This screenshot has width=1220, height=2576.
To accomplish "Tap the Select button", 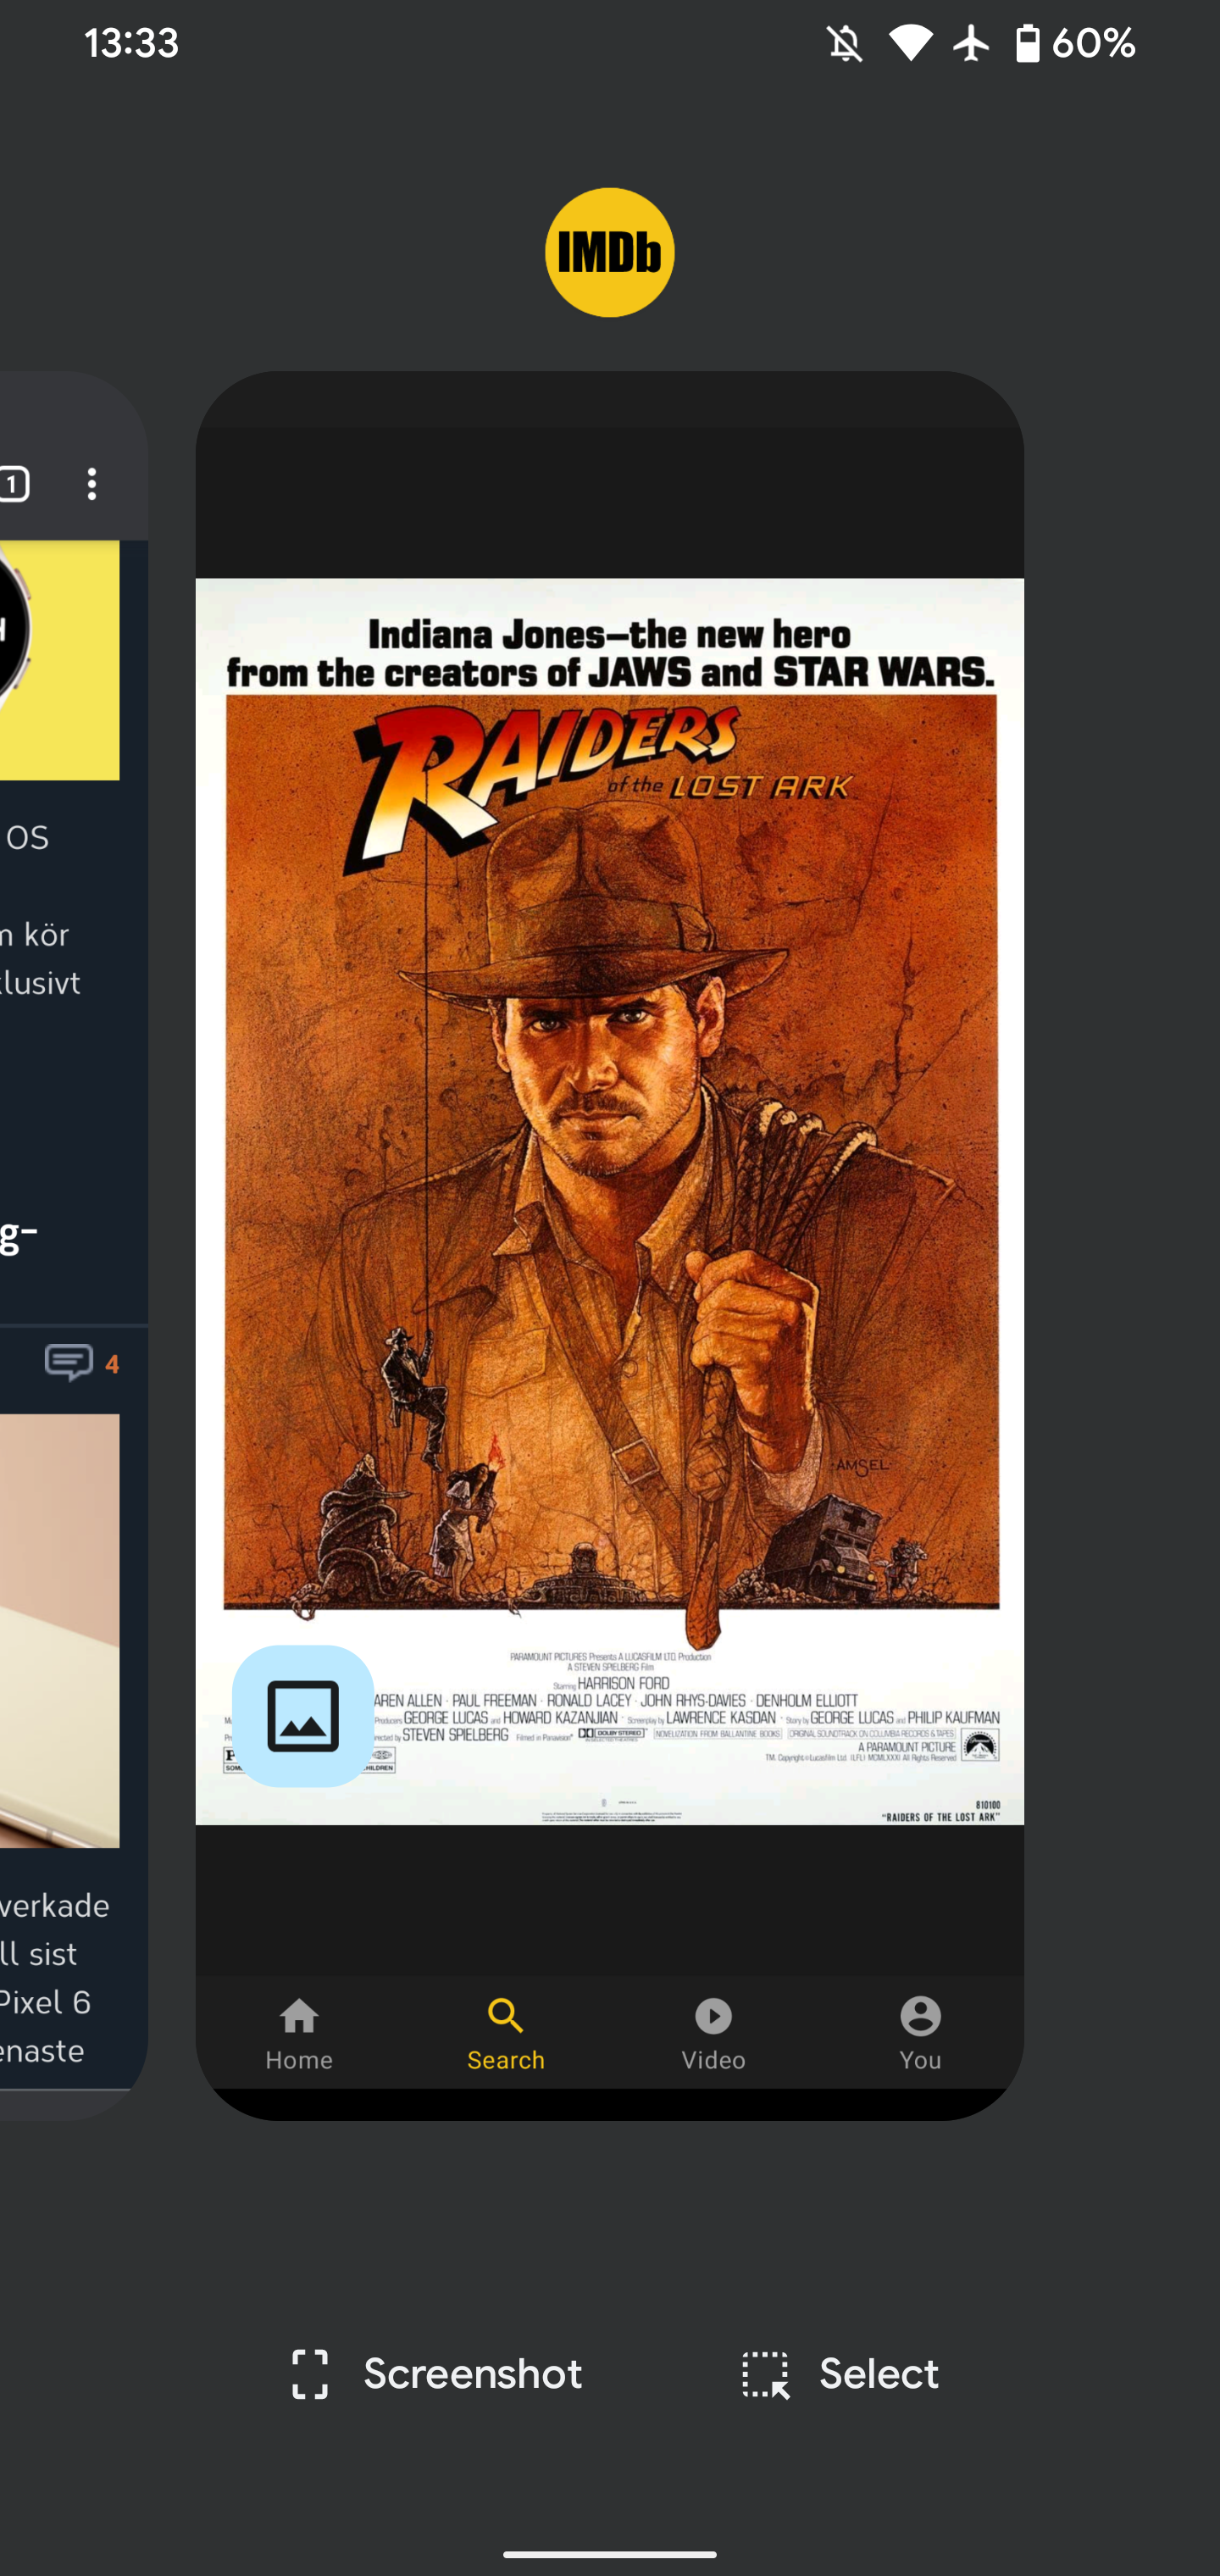I will 841,2374.
